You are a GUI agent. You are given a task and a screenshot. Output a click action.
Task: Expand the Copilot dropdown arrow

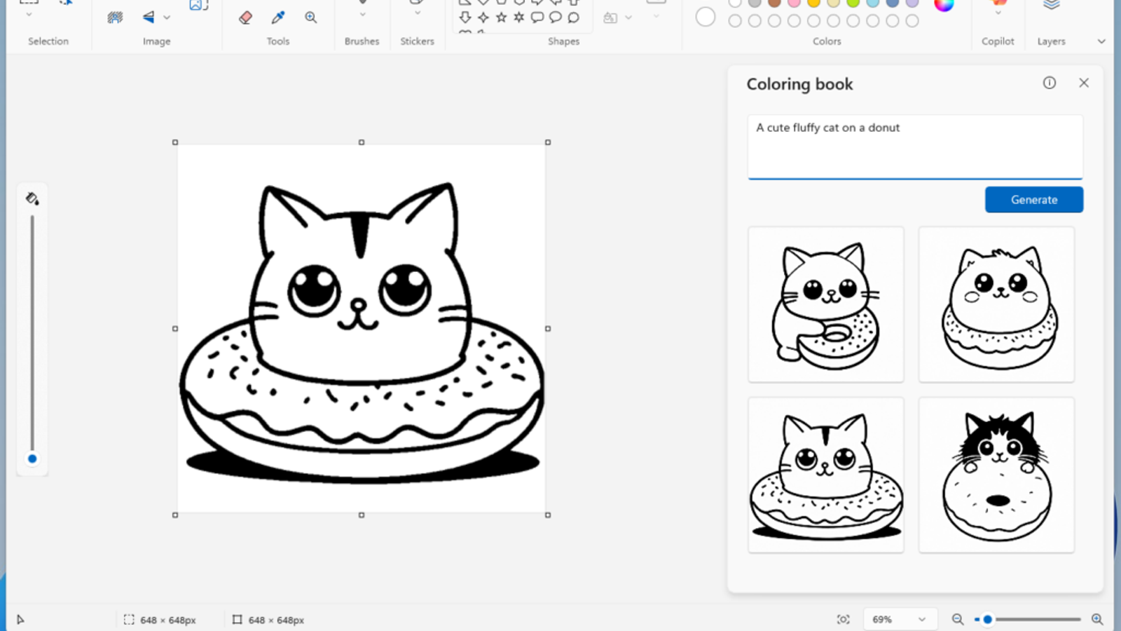tap(998, 13)
